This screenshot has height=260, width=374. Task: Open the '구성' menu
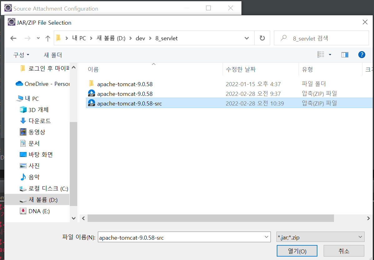coord(21,55)
